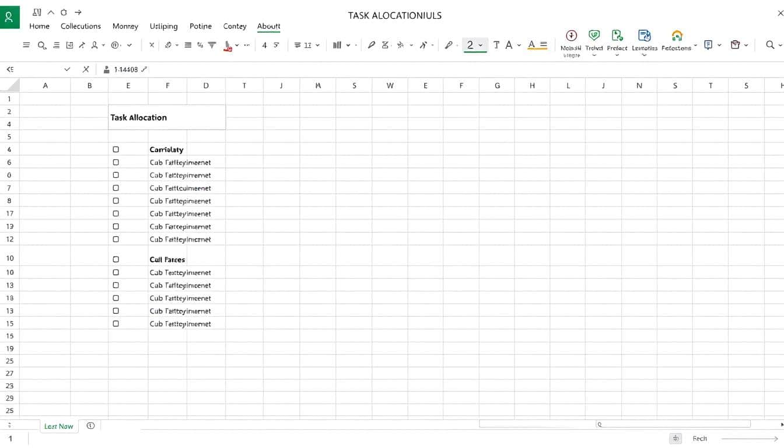784x448 pixels.
Task: Tick the checkbox in row 12
Action: [116, 239]
